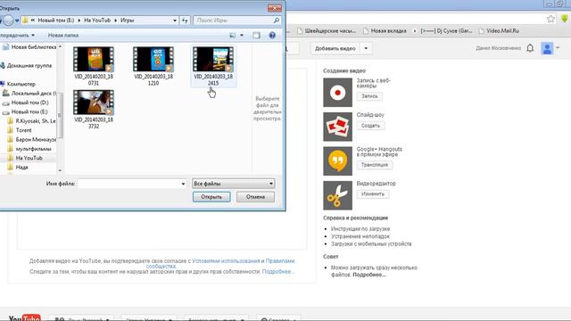Open Швейцарские часы bookmark

click(327, 31)
